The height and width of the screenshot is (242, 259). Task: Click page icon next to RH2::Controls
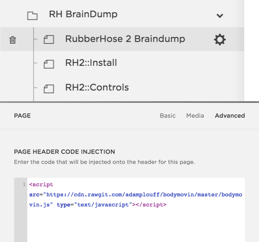pyautogui.click(x=49, y=89)
